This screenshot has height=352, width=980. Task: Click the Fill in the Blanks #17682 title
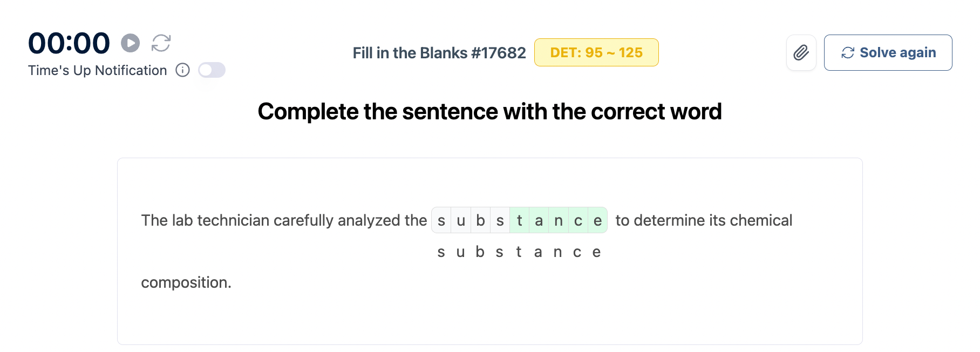[x=439, y=53]
